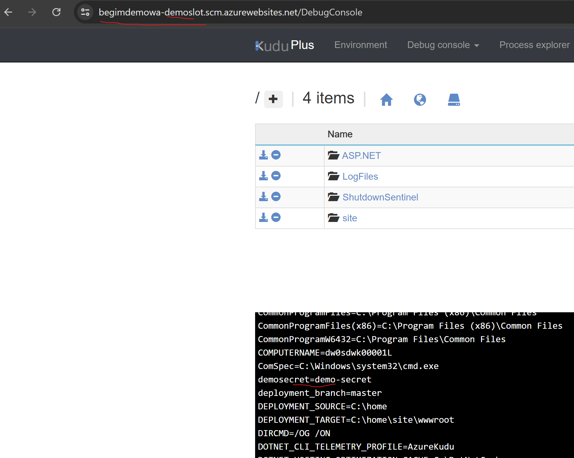
Task: Click the ASP.NET folder icon
Action: tap(334, 155)
